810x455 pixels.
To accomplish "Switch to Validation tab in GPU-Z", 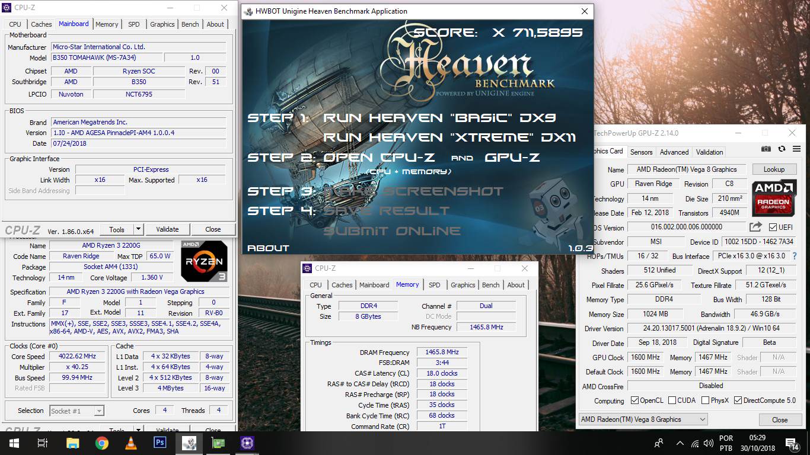I will coord(709,152).
